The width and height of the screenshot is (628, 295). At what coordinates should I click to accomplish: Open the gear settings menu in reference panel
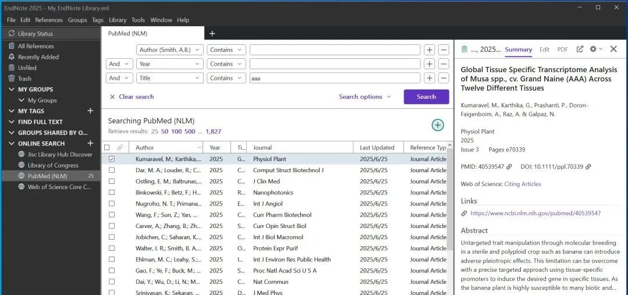click(x=596, y=49)
